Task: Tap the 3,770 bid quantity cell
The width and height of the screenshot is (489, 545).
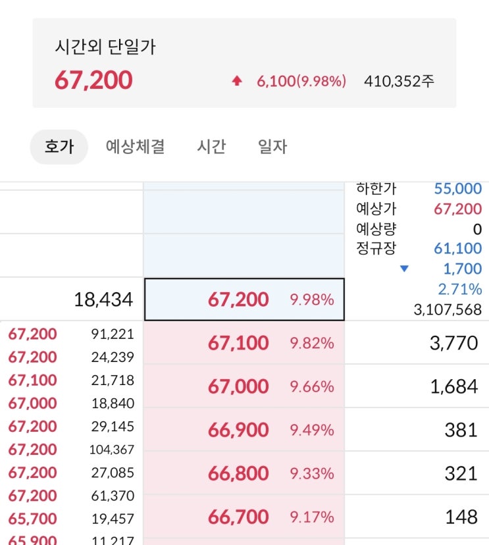Action: 453,343
